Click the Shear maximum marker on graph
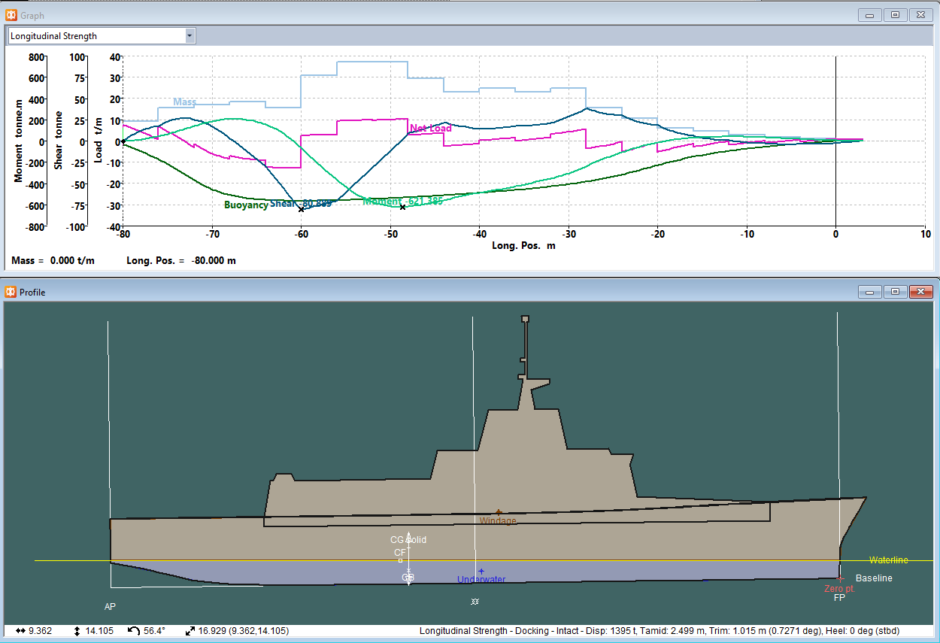Viewport: 940px width, 643px height. (301, 209)
